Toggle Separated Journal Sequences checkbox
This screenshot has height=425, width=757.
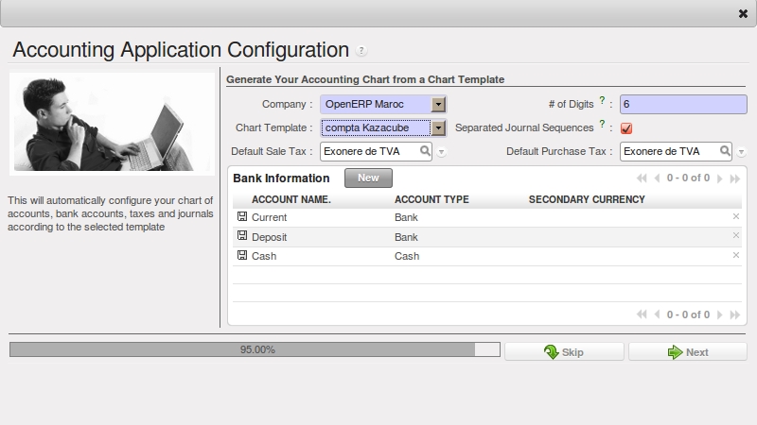pyautogui.click(x=626, y=128)
